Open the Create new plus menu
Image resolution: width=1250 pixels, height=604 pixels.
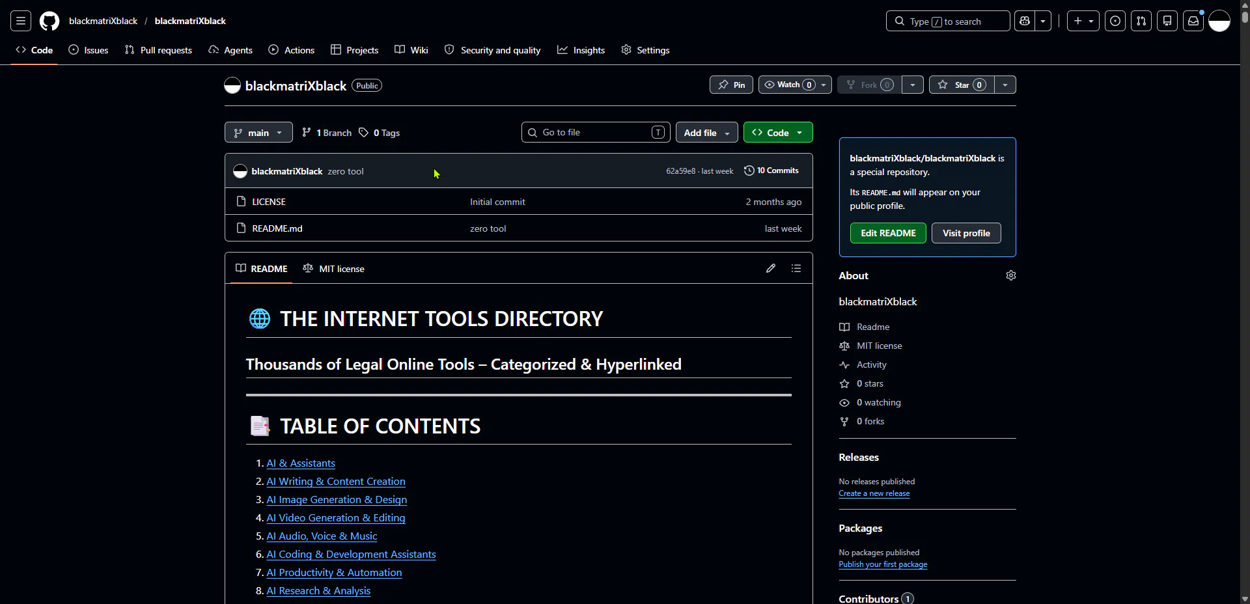[1083, 21]
